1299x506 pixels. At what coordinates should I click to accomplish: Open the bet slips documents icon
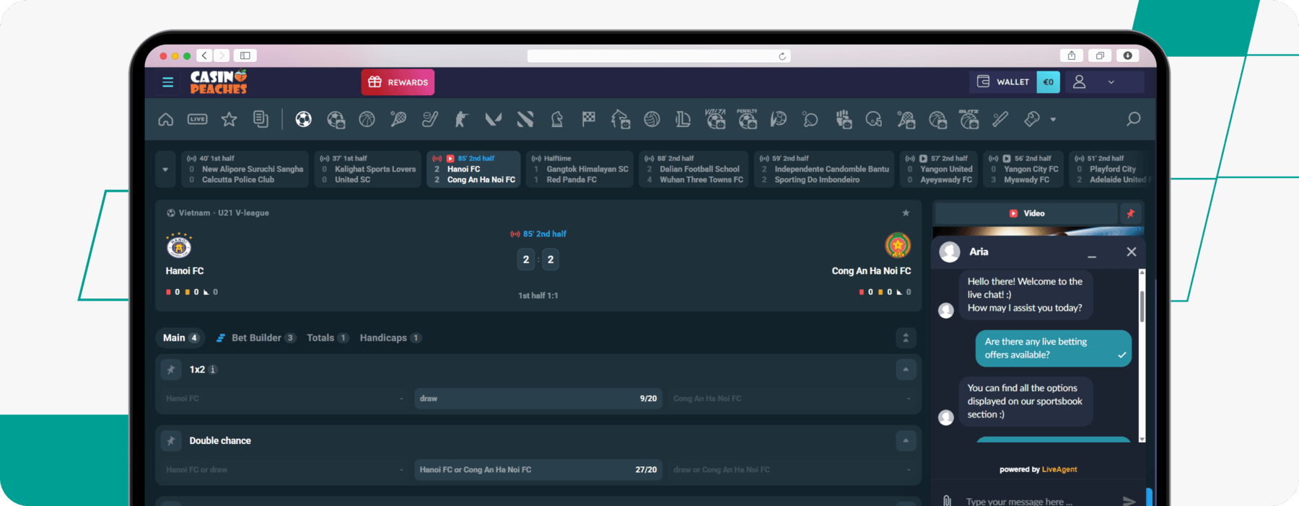click(261, 119)
